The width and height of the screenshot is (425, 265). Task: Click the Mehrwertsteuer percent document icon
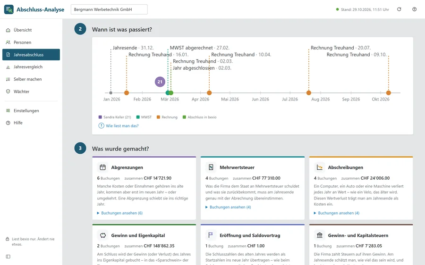coord(211,167)
